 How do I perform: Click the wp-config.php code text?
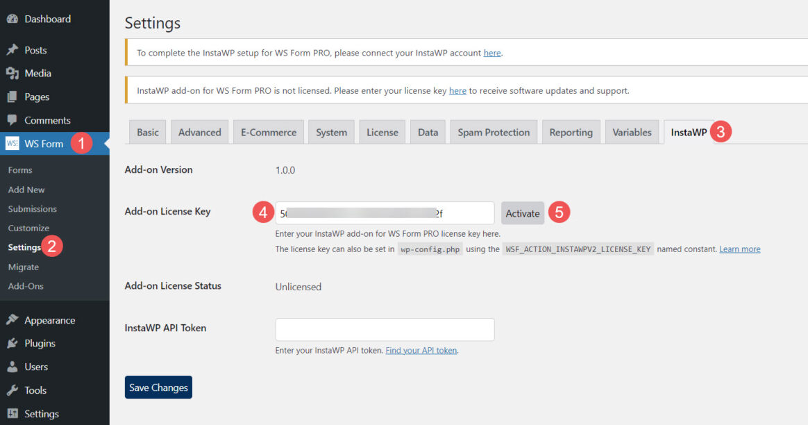pyautogui.click(x=430, y=249)
